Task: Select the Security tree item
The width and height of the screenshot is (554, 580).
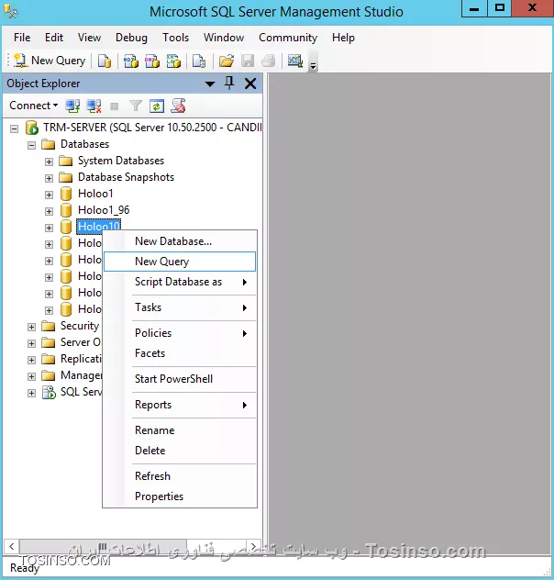Action: (80, 326)
